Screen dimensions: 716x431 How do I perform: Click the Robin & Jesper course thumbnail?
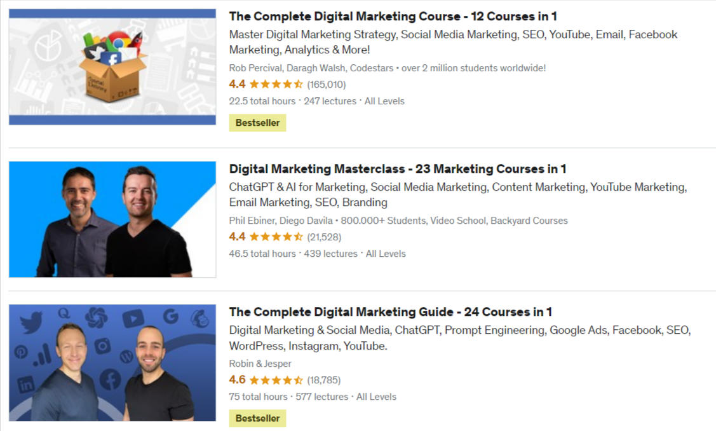tap(112, 363)
